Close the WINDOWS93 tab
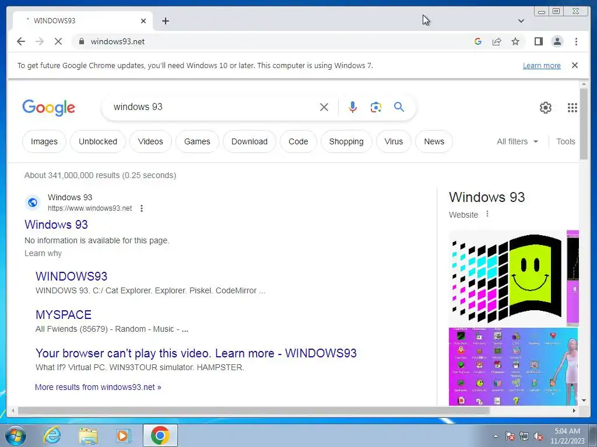Image resolution: width=597 pixels, height=447 pixels. pos(143,21)
